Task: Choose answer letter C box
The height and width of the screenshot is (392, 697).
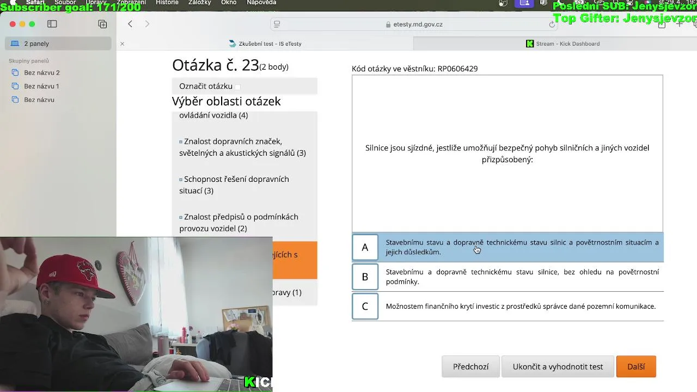Action: (x=365, y=306)
